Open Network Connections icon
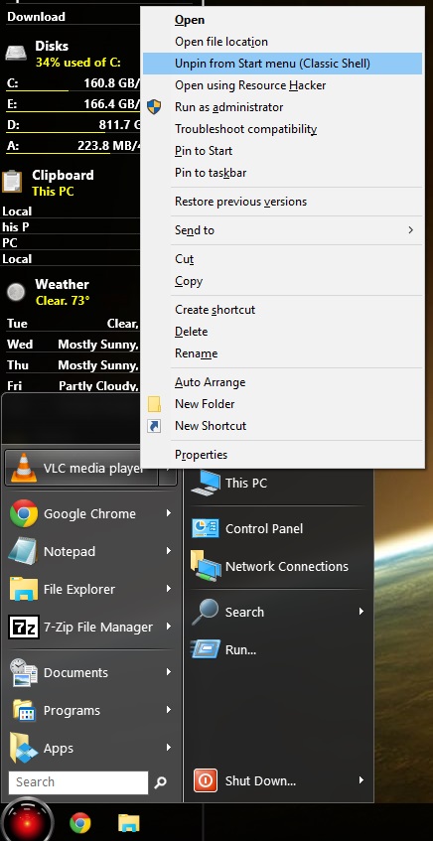Viewport: 433px width, 841px height. pos(206,566)
